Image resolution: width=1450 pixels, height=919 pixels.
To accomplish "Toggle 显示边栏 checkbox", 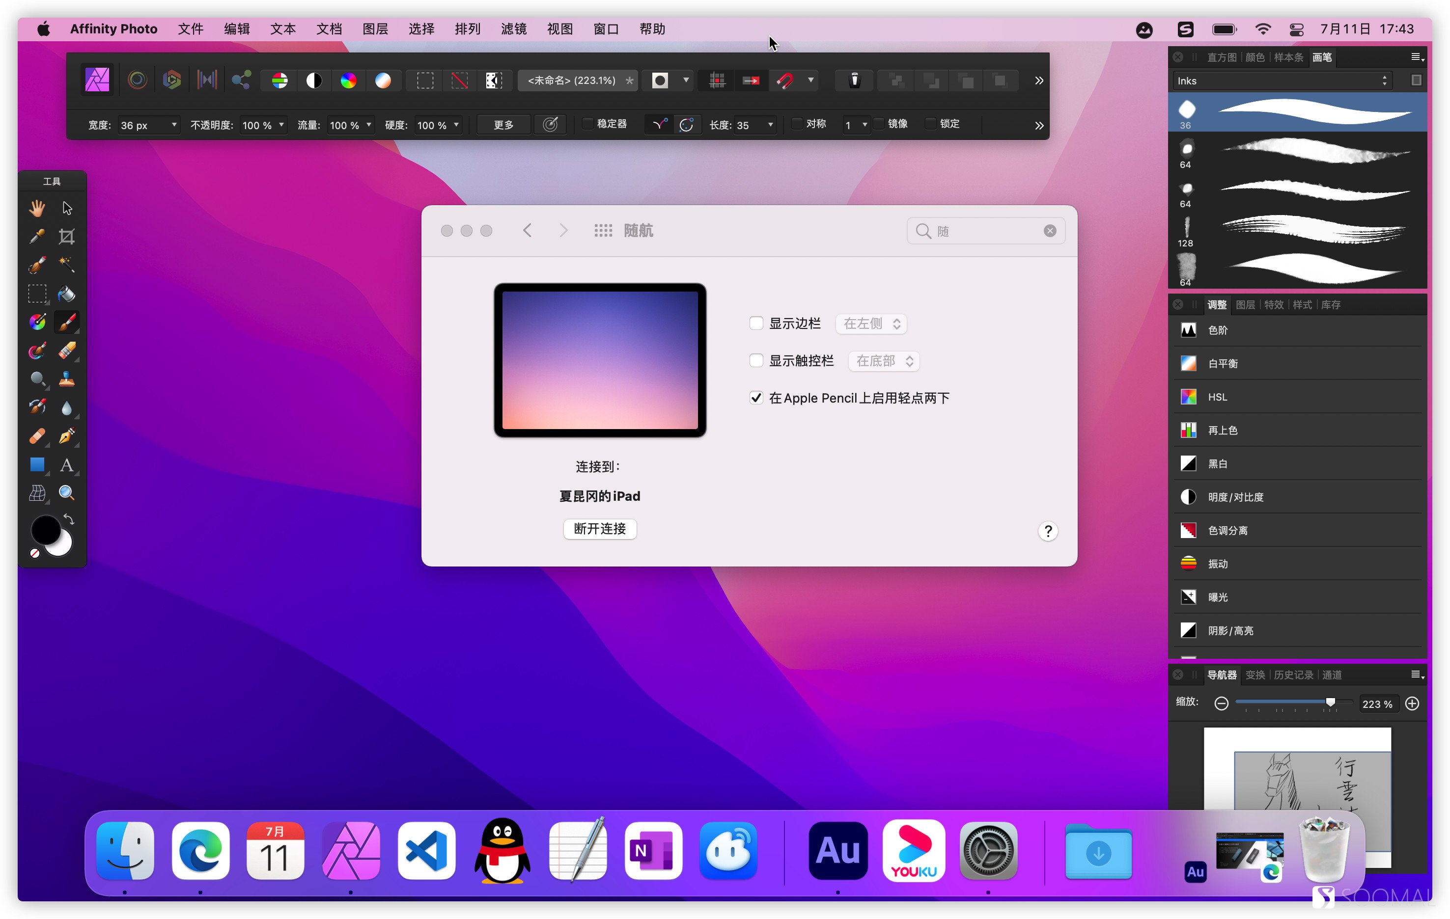I will coord(754,323).
